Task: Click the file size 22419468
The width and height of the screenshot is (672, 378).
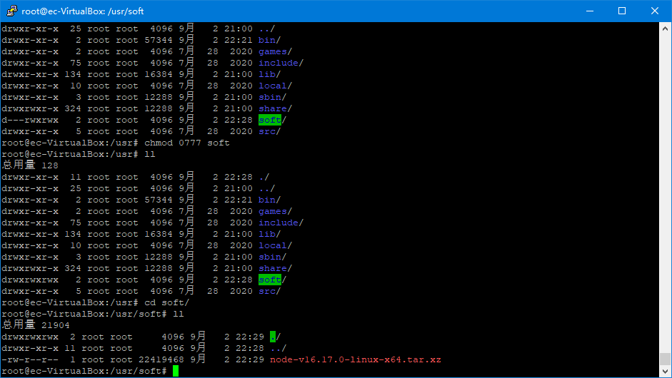Action: point(161,359)
